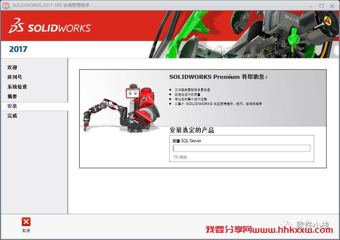Click the installation progress bar
Viewport: 340px width, 240px height.
pos(242,148)
